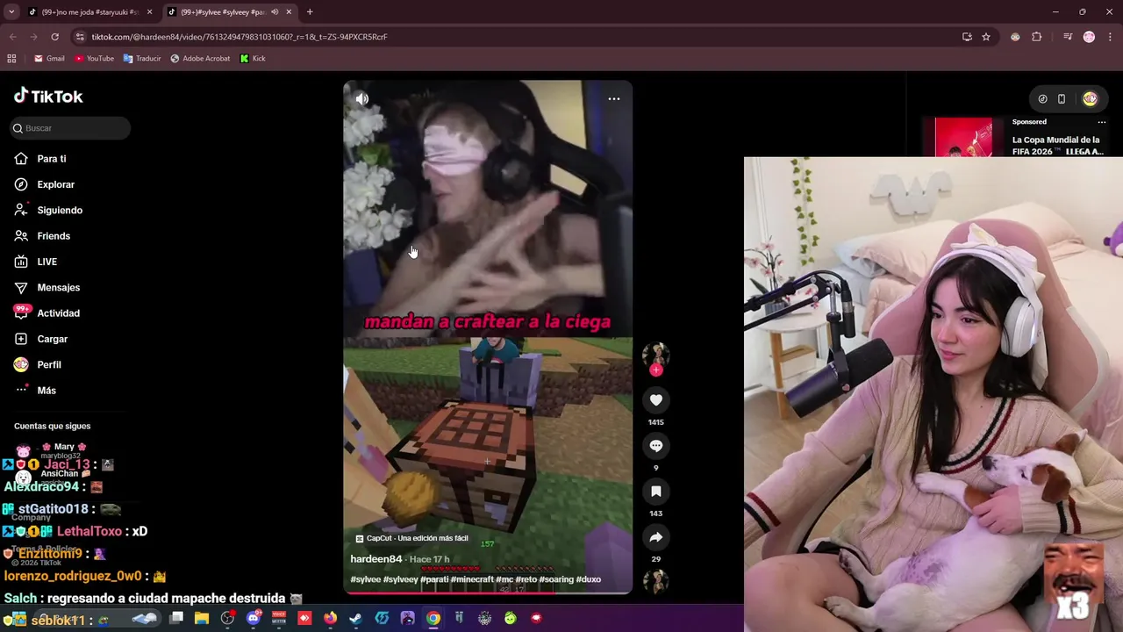The image size is (1123, 632).
Task: Open Cargar upload page
Action: click(x=52, y=339)
